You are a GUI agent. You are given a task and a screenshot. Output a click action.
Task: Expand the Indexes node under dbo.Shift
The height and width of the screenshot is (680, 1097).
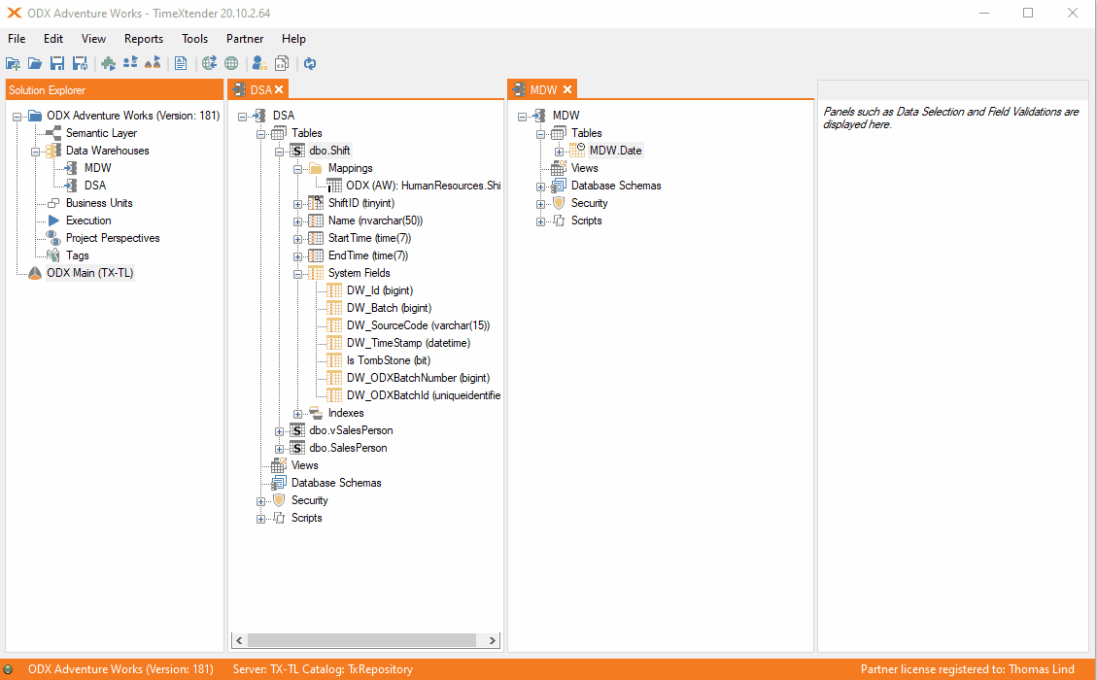pyautogui.click(x=297, y=414)
